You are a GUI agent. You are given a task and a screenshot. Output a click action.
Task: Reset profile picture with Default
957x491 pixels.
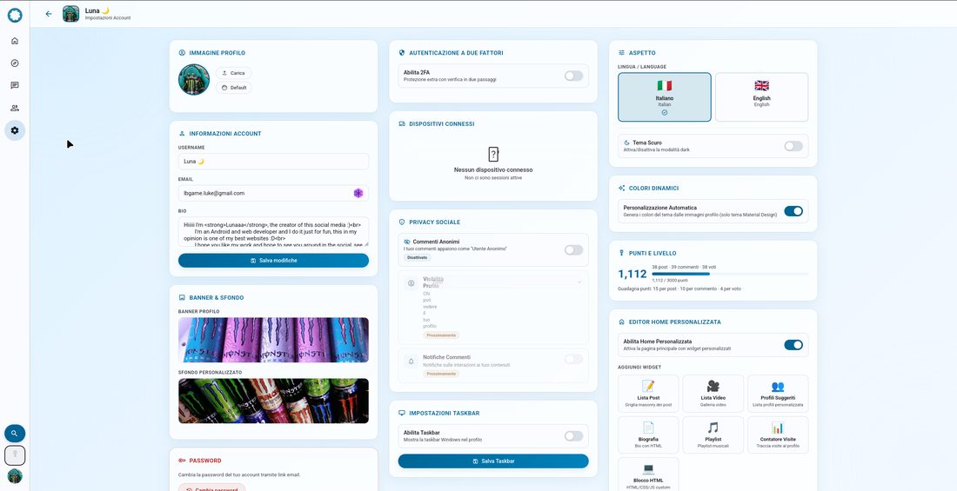click(234, 88)
